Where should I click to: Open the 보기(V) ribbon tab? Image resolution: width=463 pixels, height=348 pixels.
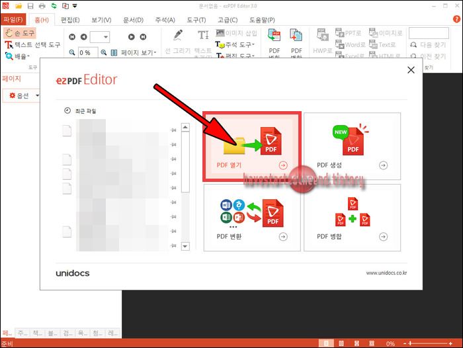click(101, 20)
